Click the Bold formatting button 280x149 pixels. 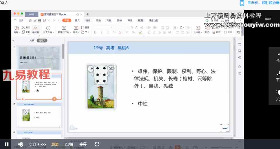pyautogui.click(x=95, y=32)
